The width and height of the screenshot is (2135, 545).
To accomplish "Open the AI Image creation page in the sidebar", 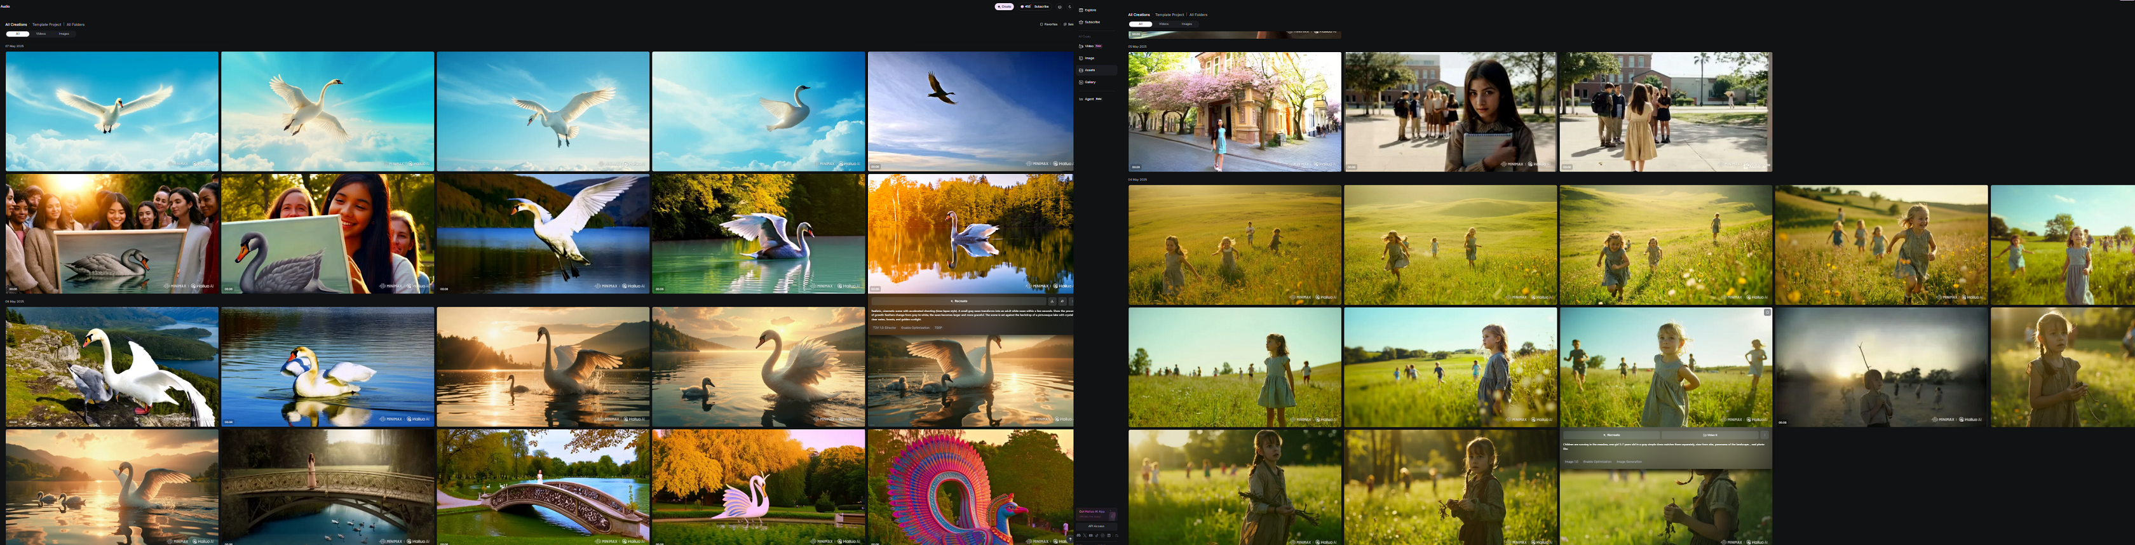I will click(1087, 58).
